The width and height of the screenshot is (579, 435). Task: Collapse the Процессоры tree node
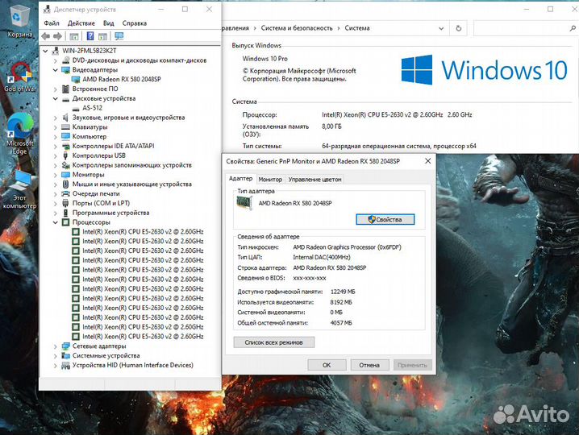pos(56,222)
